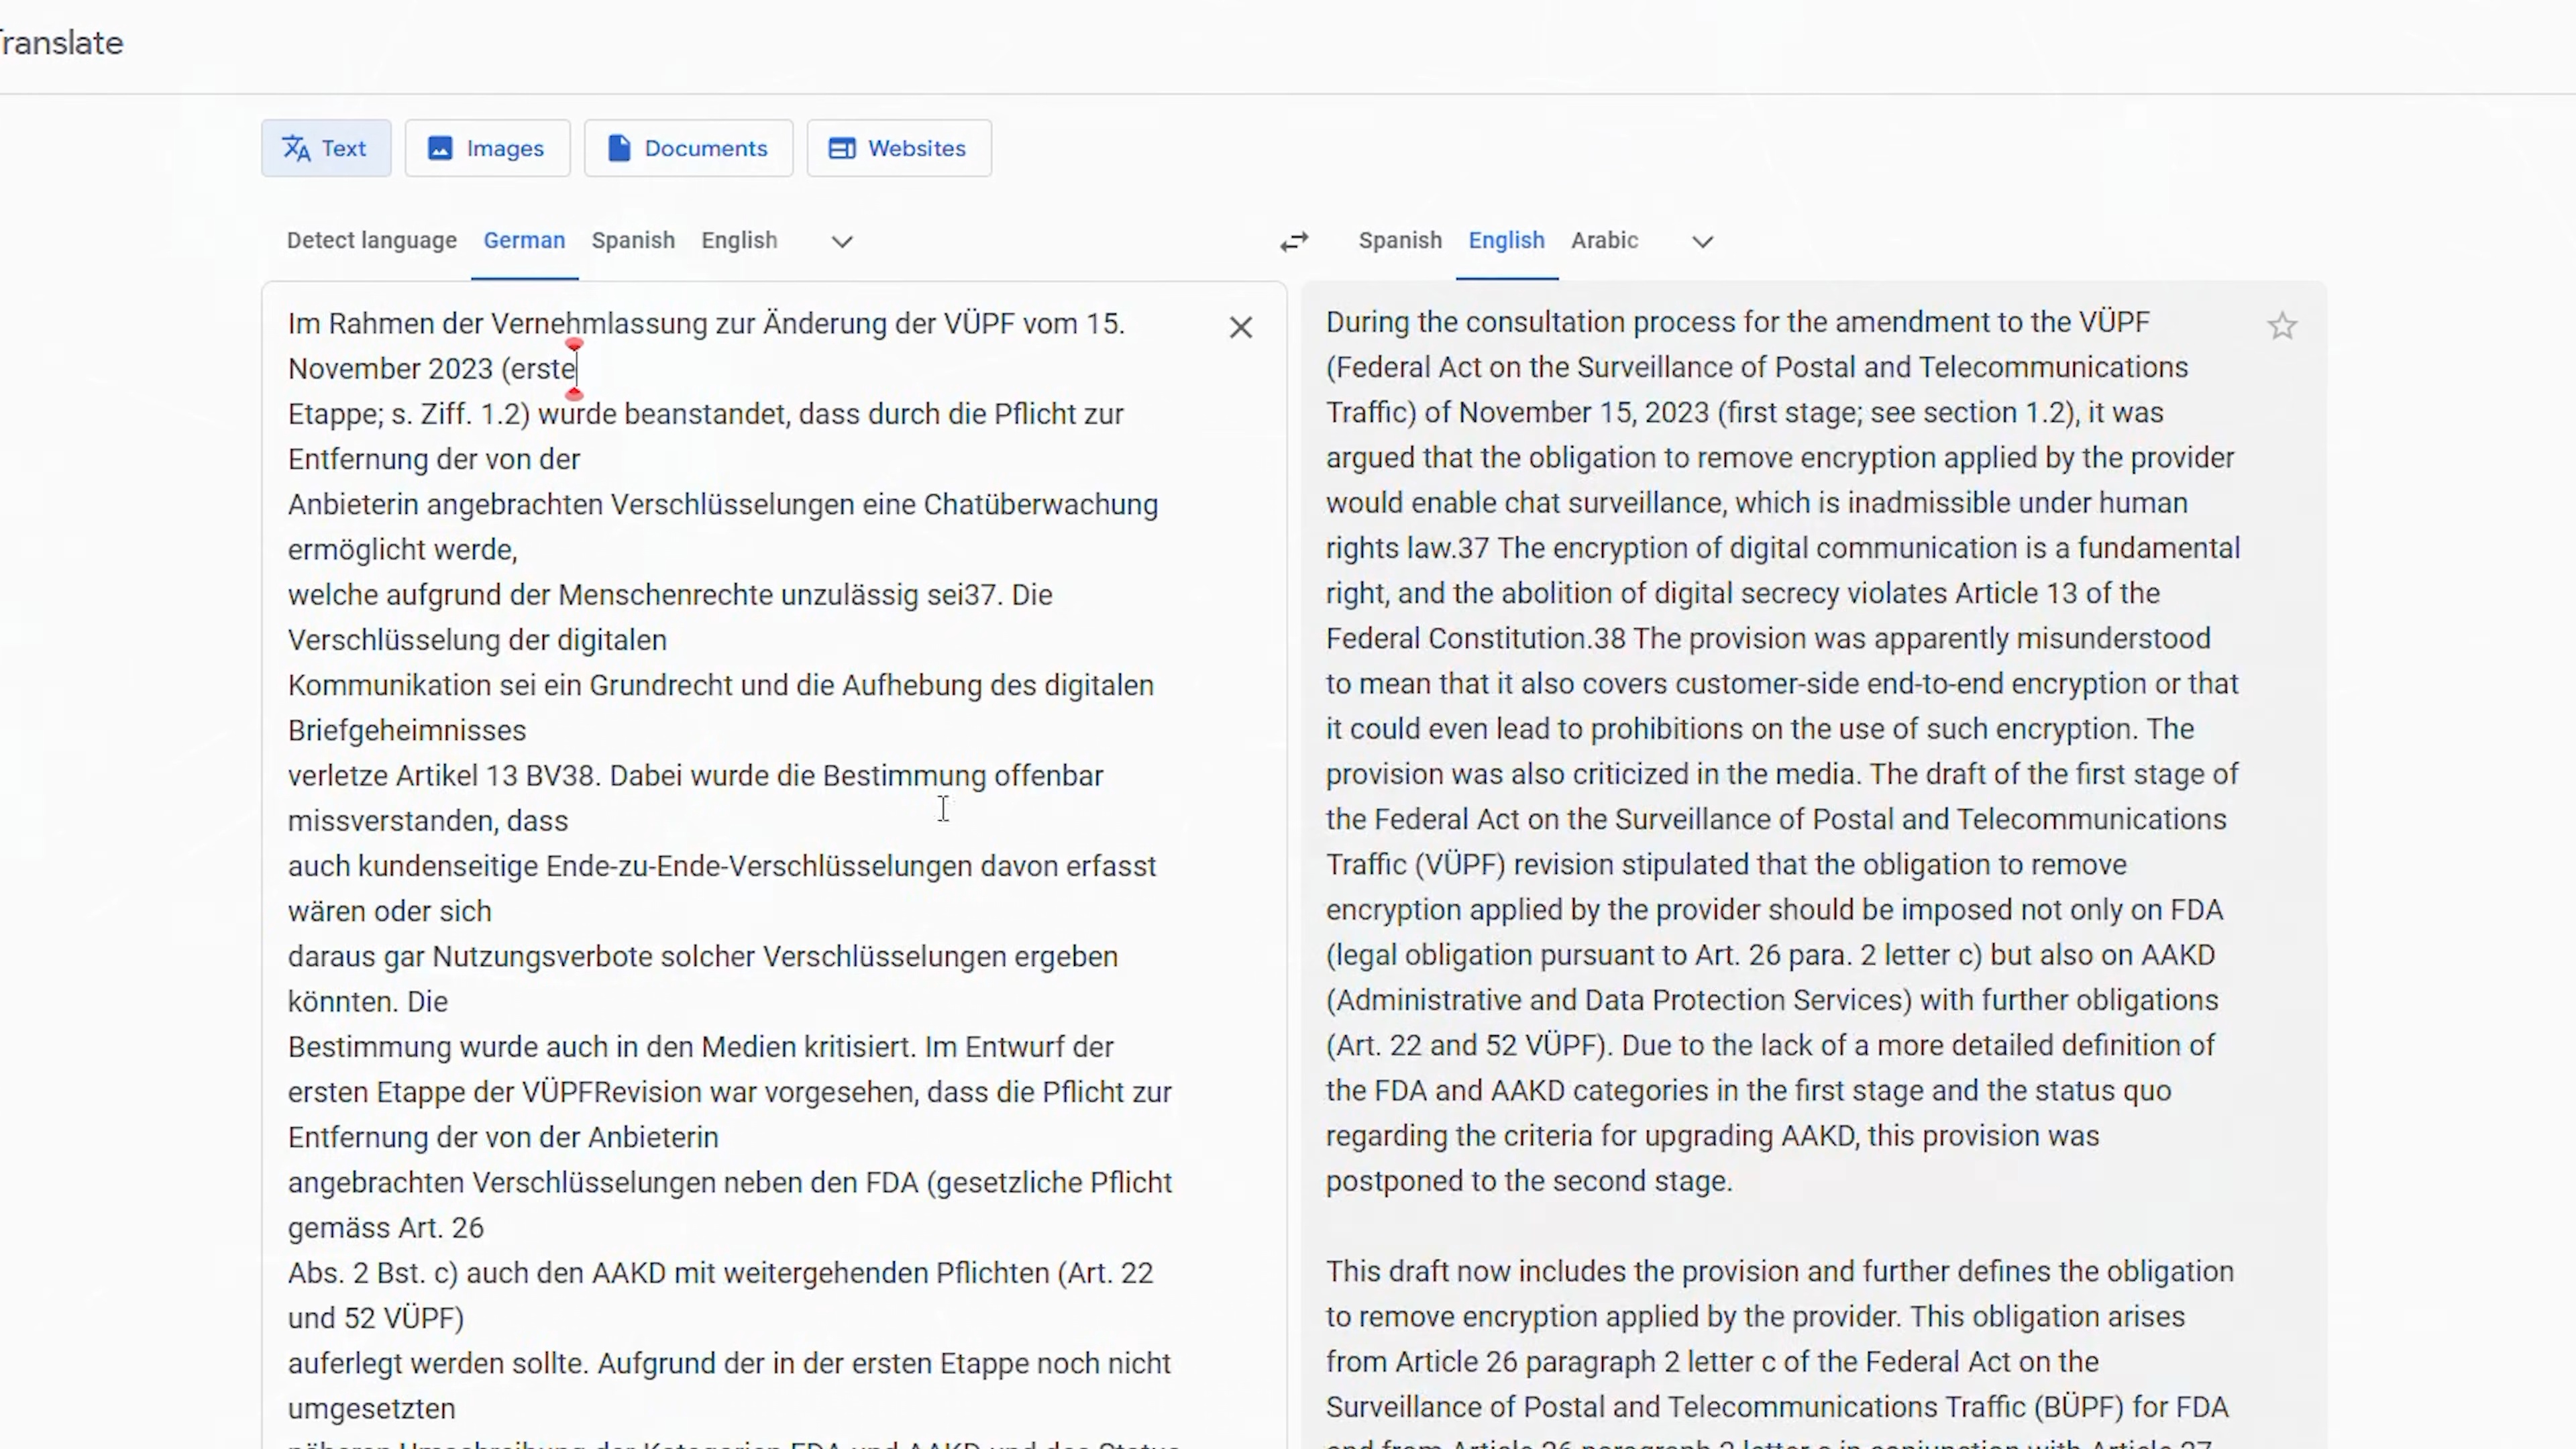The image size is (2576, 1449).
Task: Open the Images translation mode
Action: pos(488,148)
